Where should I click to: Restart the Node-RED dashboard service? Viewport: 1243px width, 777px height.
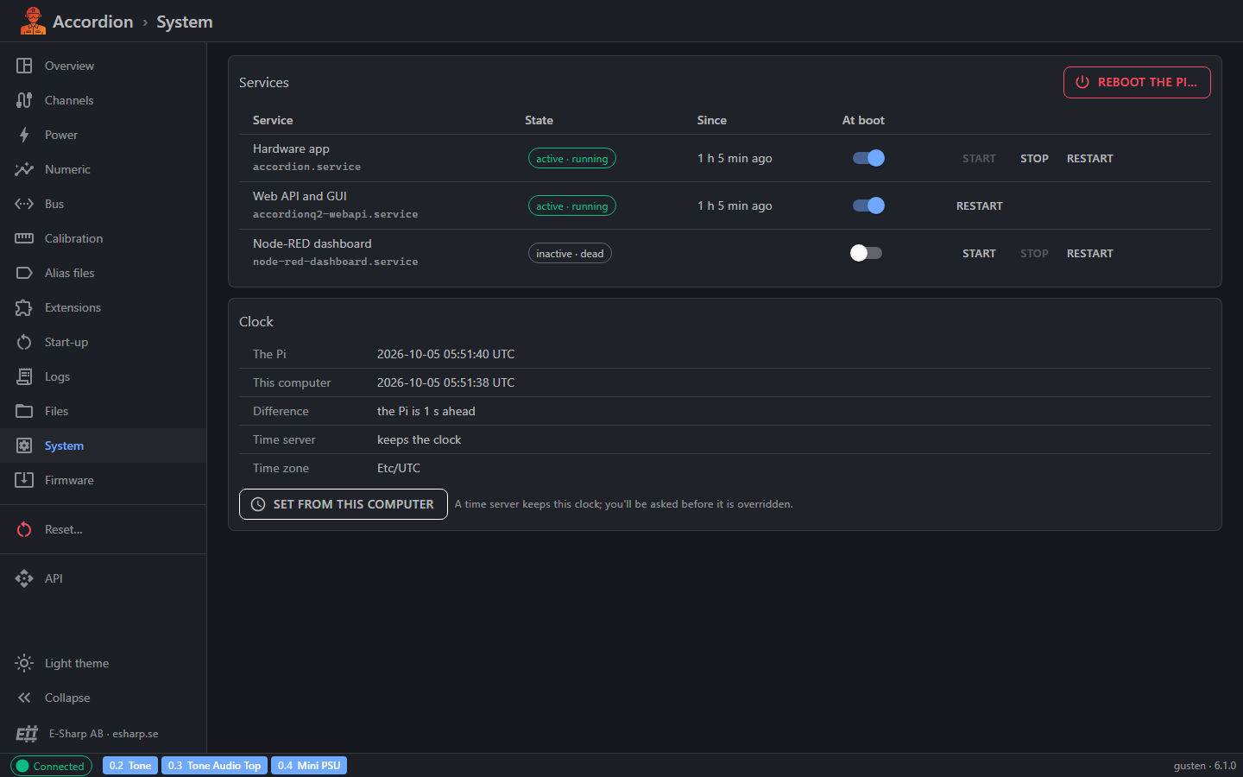click(1089, 253)
